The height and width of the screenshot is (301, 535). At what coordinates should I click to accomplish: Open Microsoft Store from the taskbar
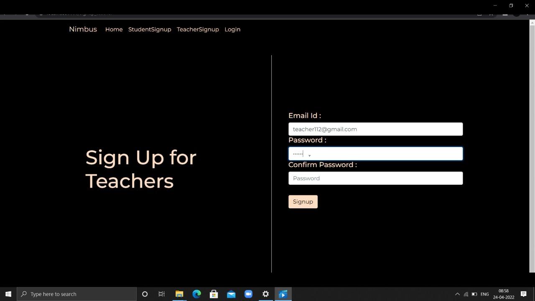tap(214, 294)
